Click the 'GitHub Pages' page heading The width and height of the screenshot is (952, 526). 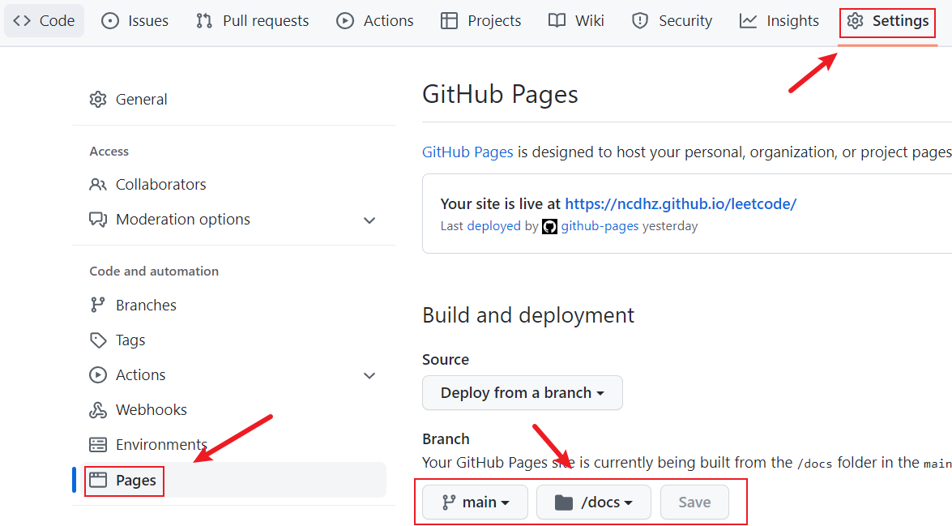500,94
